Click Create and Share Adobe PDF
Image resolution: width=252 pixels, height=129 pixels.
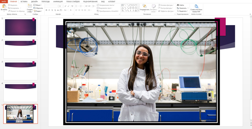coord(196,9)
